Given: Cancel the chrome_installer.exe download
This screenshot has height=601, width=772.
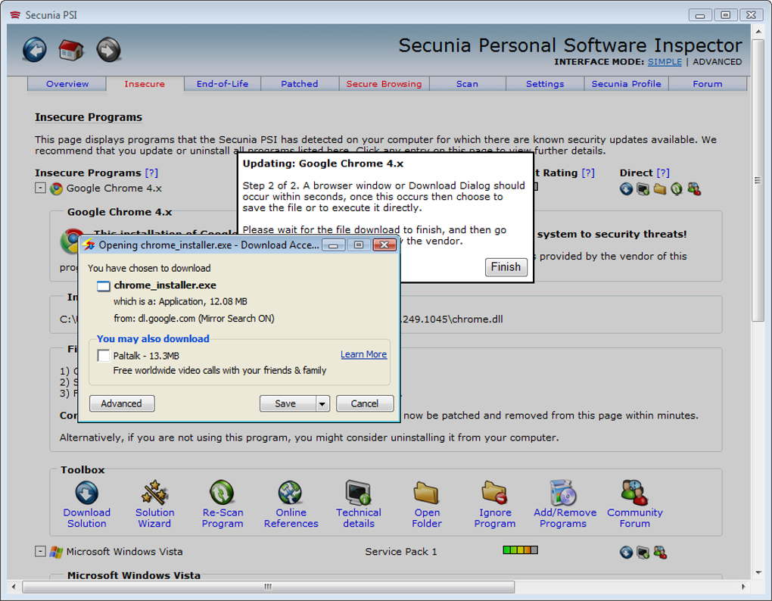Looking at the screenshot, I should pyautogui.click(x=364, y=403).
